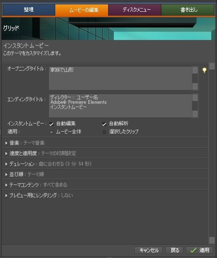Select the ムービー全体 radio option

pyautogui.click(x=52, y=132)
